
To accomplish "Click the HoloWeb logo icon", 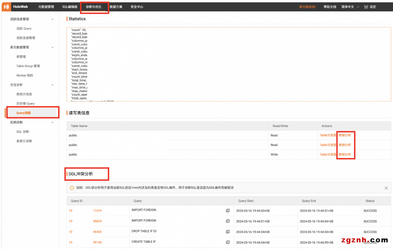I will [6, 7].
